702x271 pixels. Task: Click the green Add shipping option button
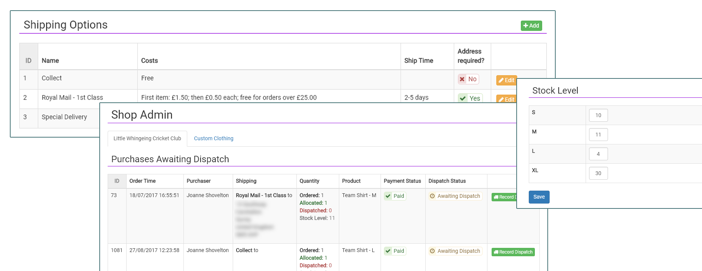[x=531, y=26]
